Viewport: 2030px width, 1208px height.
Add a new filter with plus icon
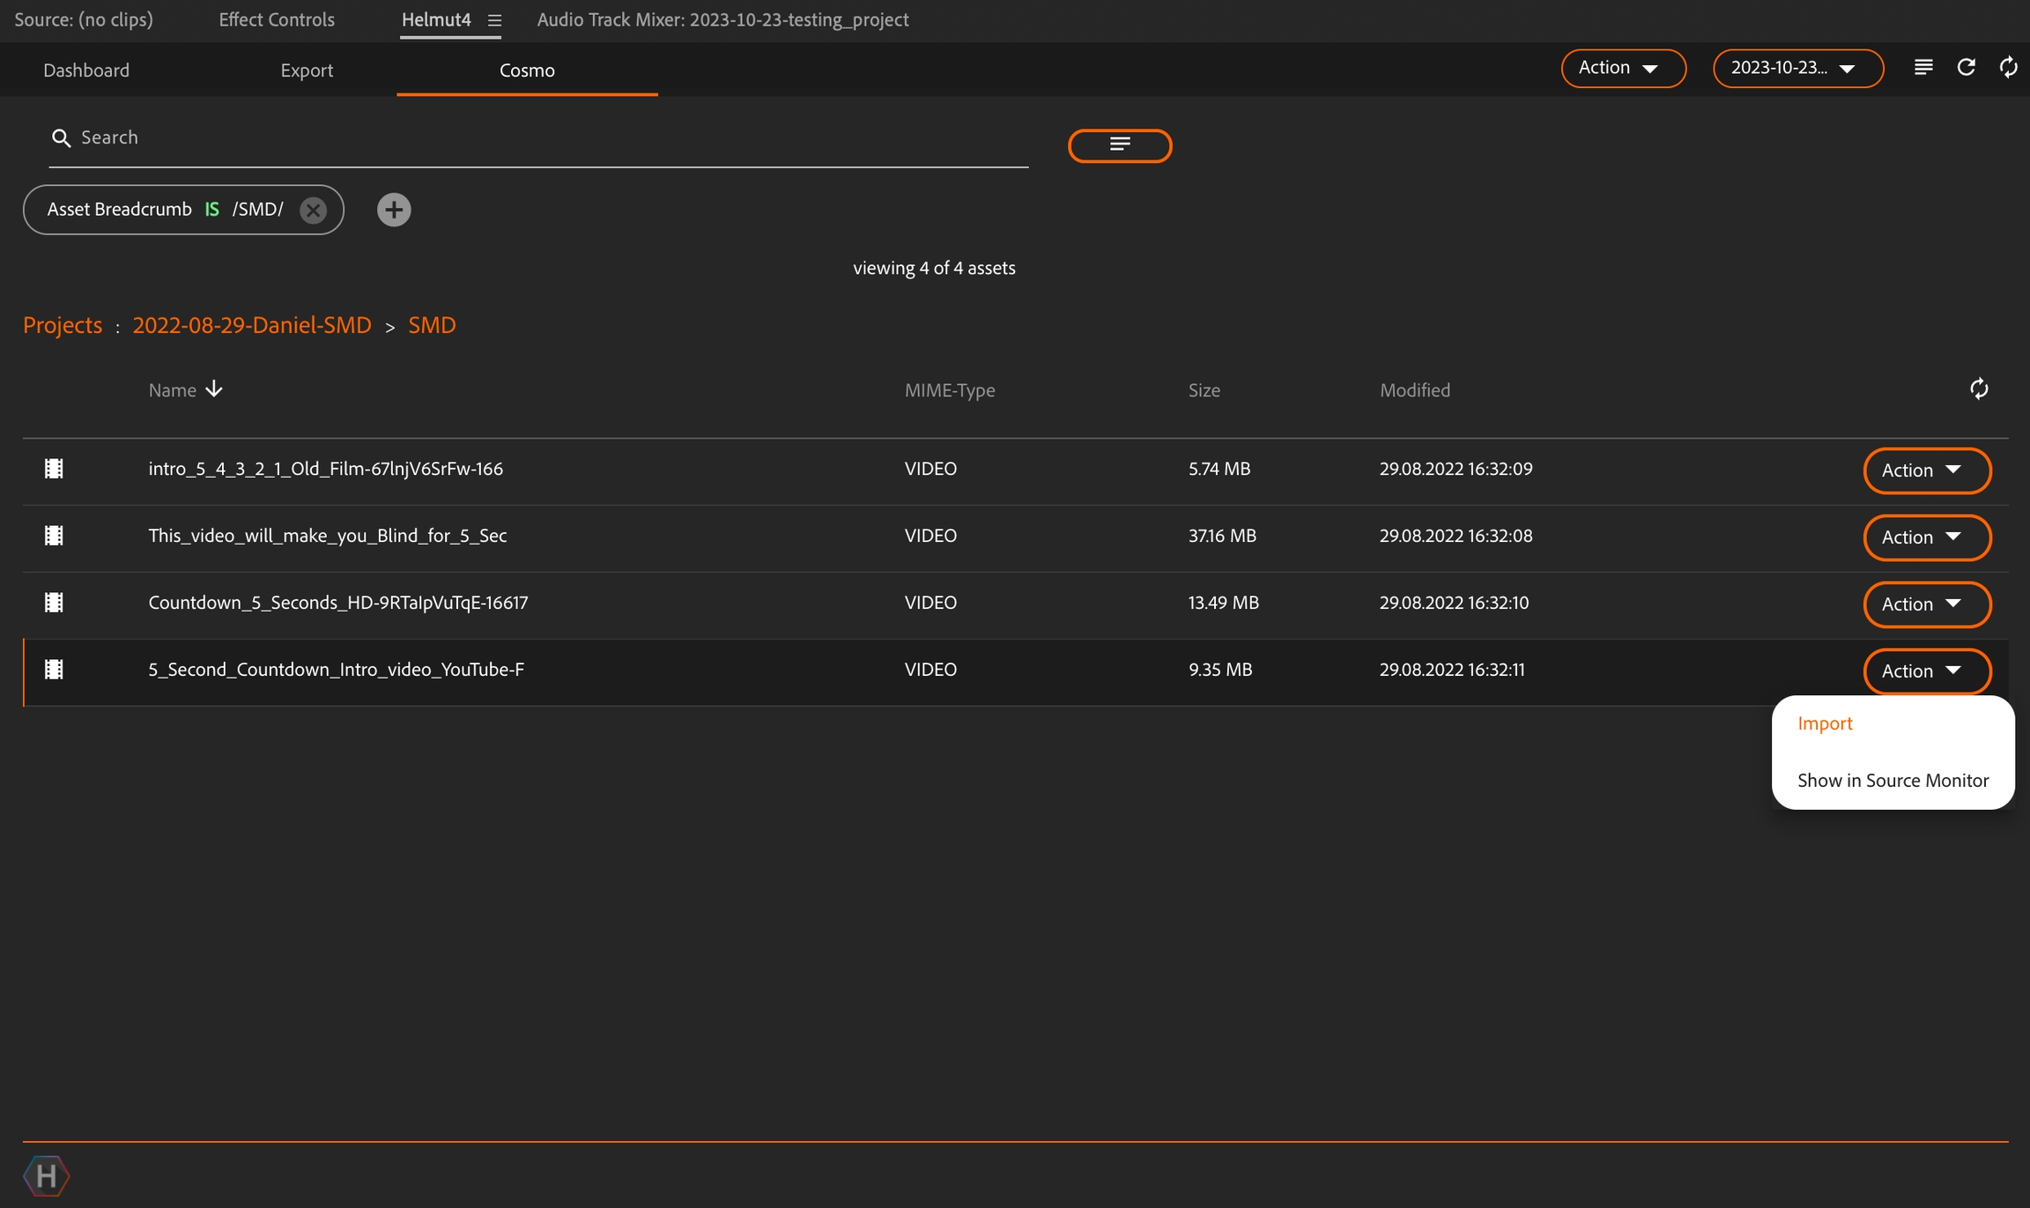click(x=394, y=210)
